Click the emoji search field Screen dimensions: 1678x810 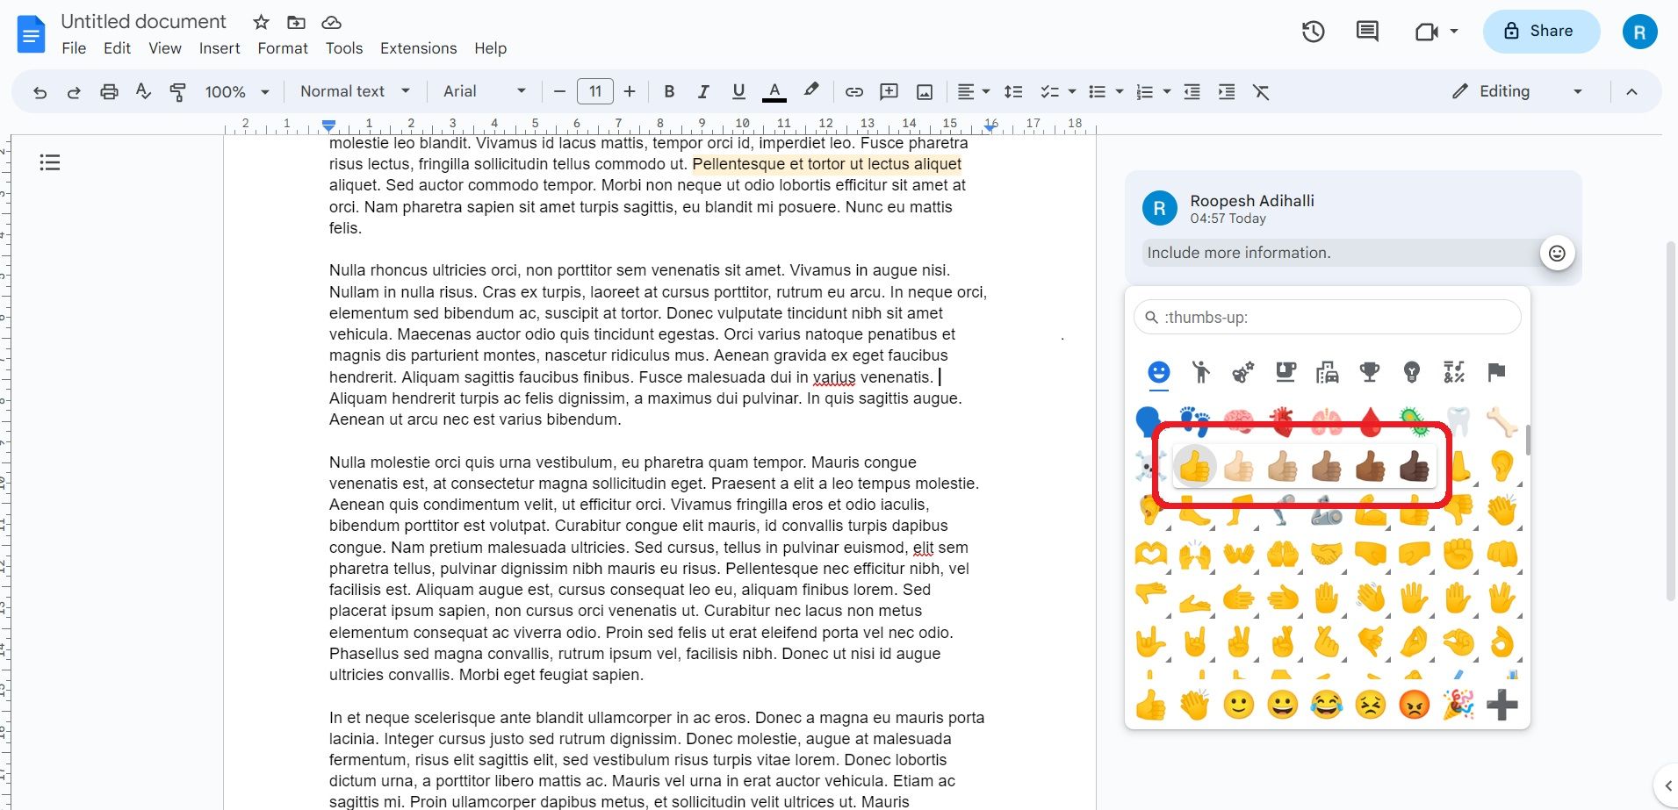[x=1328, y=317]
